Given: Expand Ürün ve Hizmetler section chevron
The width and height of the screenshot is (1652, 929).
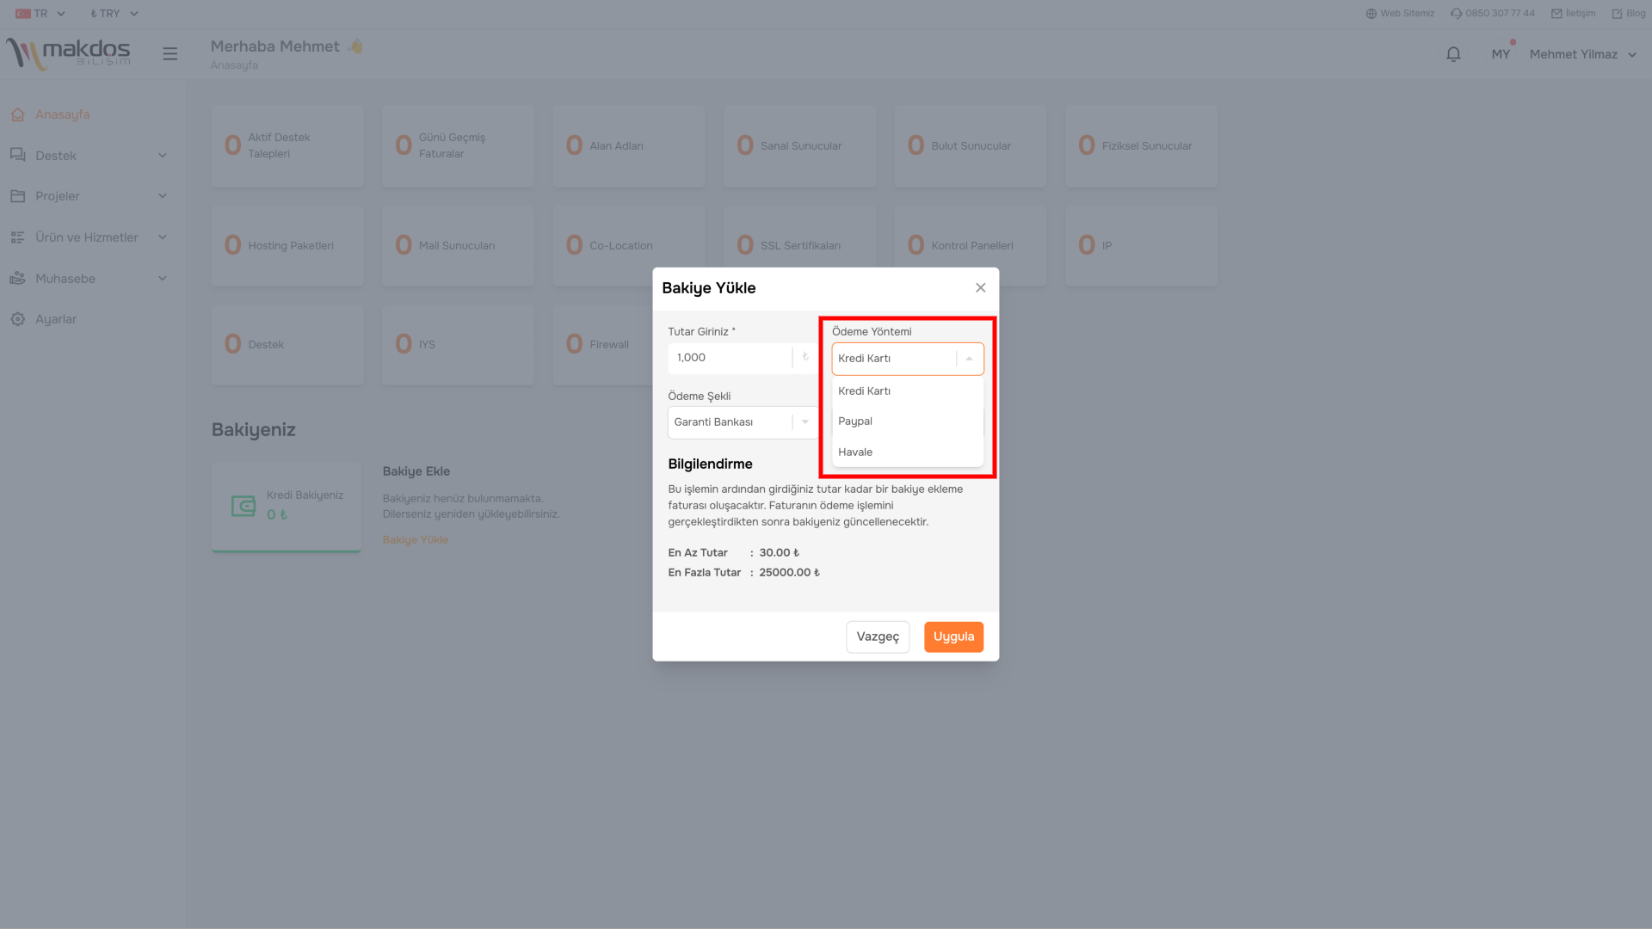Looking at the screenshot, I should click(x=163, y=237).
